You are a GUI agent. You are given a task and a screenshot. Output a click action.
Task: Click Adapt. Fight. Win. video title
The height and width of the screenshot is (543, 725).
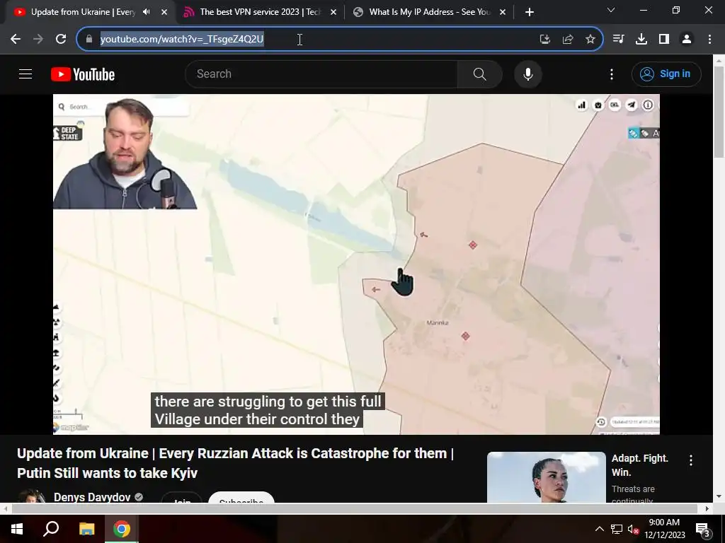coord(640,465)
